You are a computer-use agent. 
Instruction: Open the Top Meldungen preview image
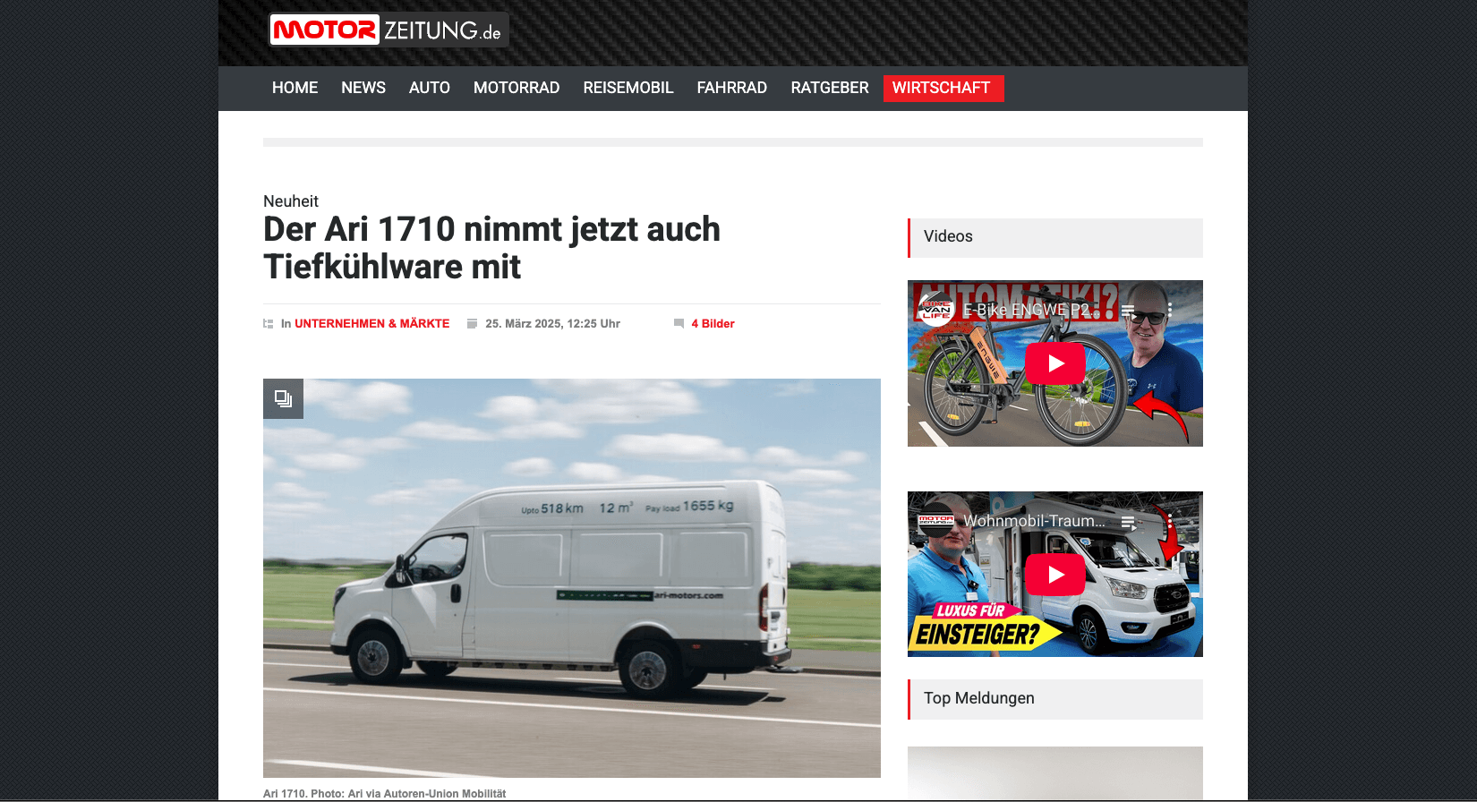[1055, 773]
